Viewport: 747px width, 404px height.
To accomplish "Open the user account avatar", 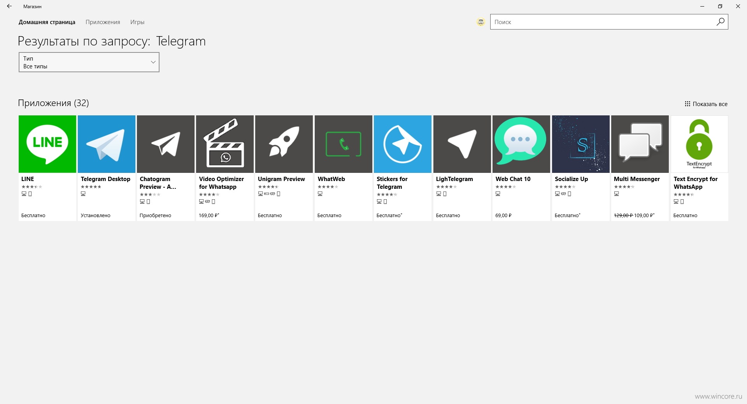I will (x=481, y=22).
